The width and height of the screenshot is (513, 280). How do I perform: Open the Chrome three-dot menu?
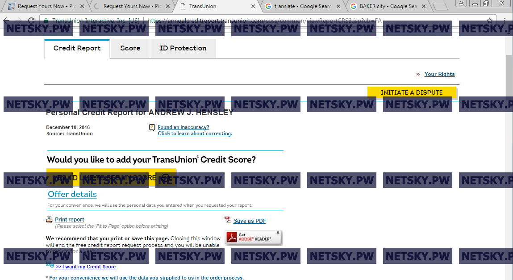coord(505,21)
